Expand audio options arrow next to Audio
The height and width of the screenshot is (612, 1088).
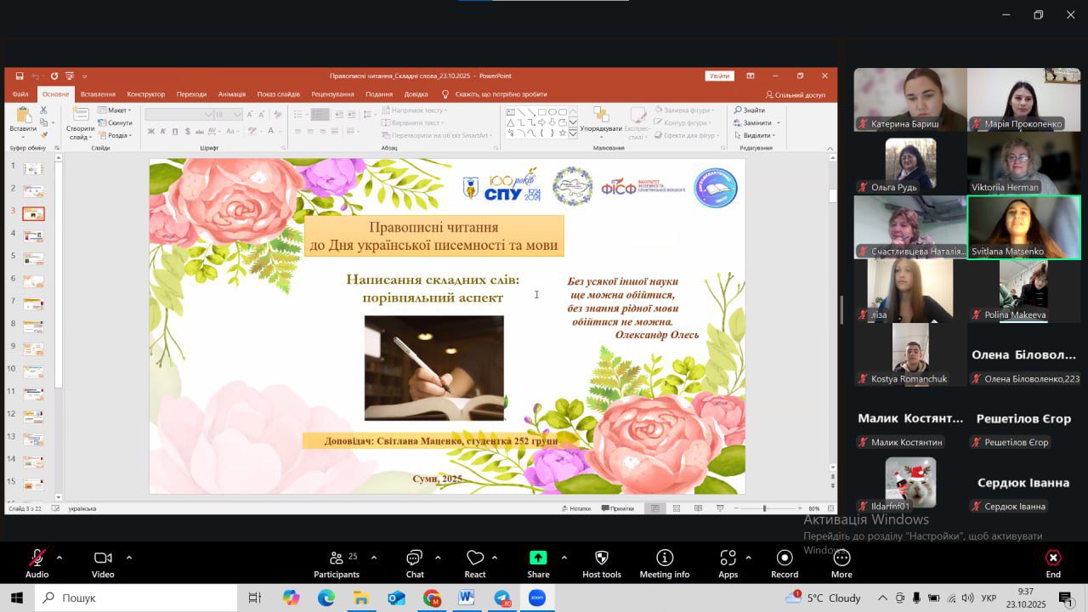pos(59,558)
